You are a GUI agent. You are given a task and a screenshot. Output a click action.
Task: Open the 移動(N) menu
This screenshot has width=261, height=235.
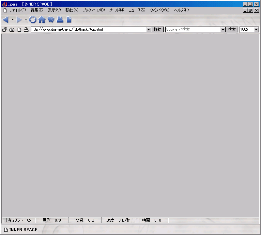click(x=72, y=10)
